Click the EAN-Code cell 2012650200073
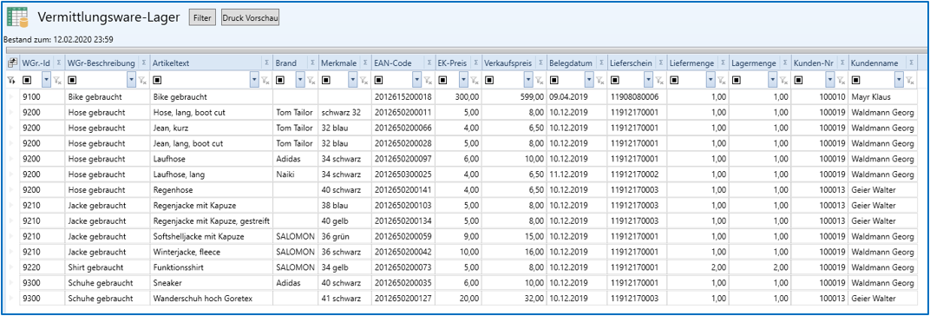930x316 pixels. click(403, 267)
